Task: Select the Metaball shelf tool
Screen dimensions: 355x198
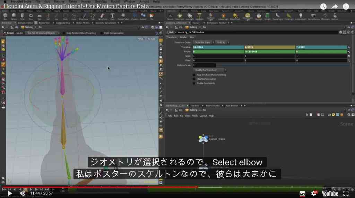Action: point(143,16)
